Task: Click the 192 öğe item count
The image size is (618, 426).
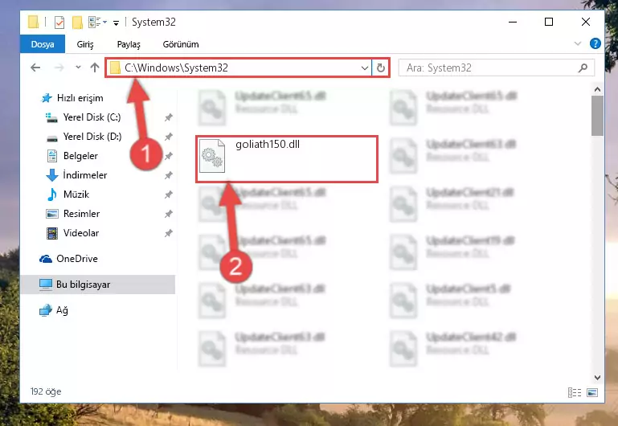Action: (46, 391)
